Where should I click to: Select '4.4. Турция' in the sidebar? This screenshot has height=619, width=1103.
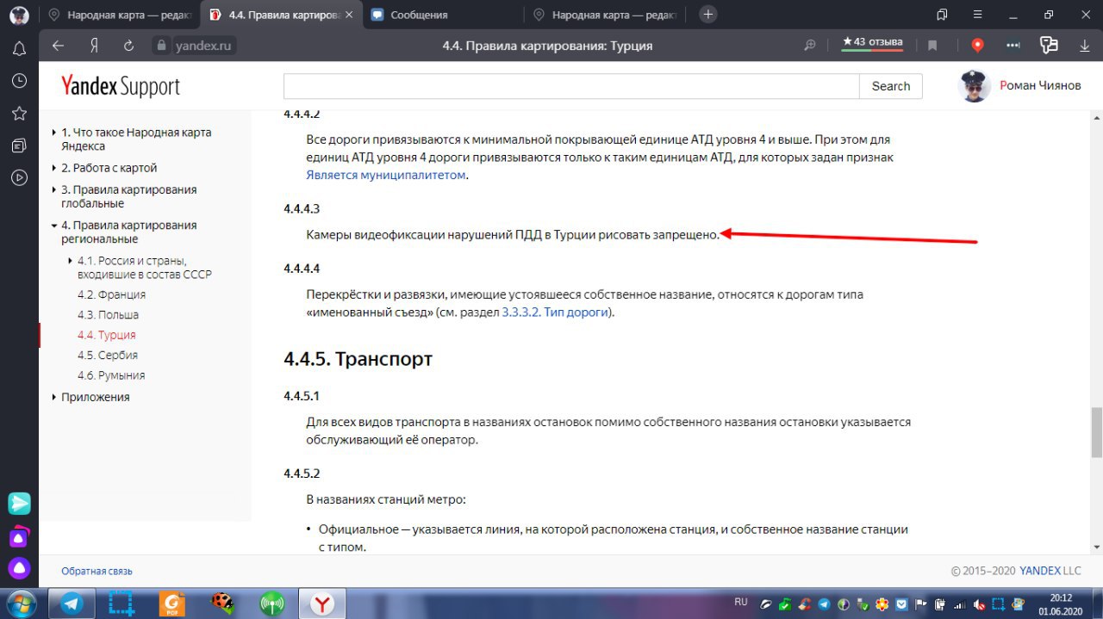(x=106, y=335)
